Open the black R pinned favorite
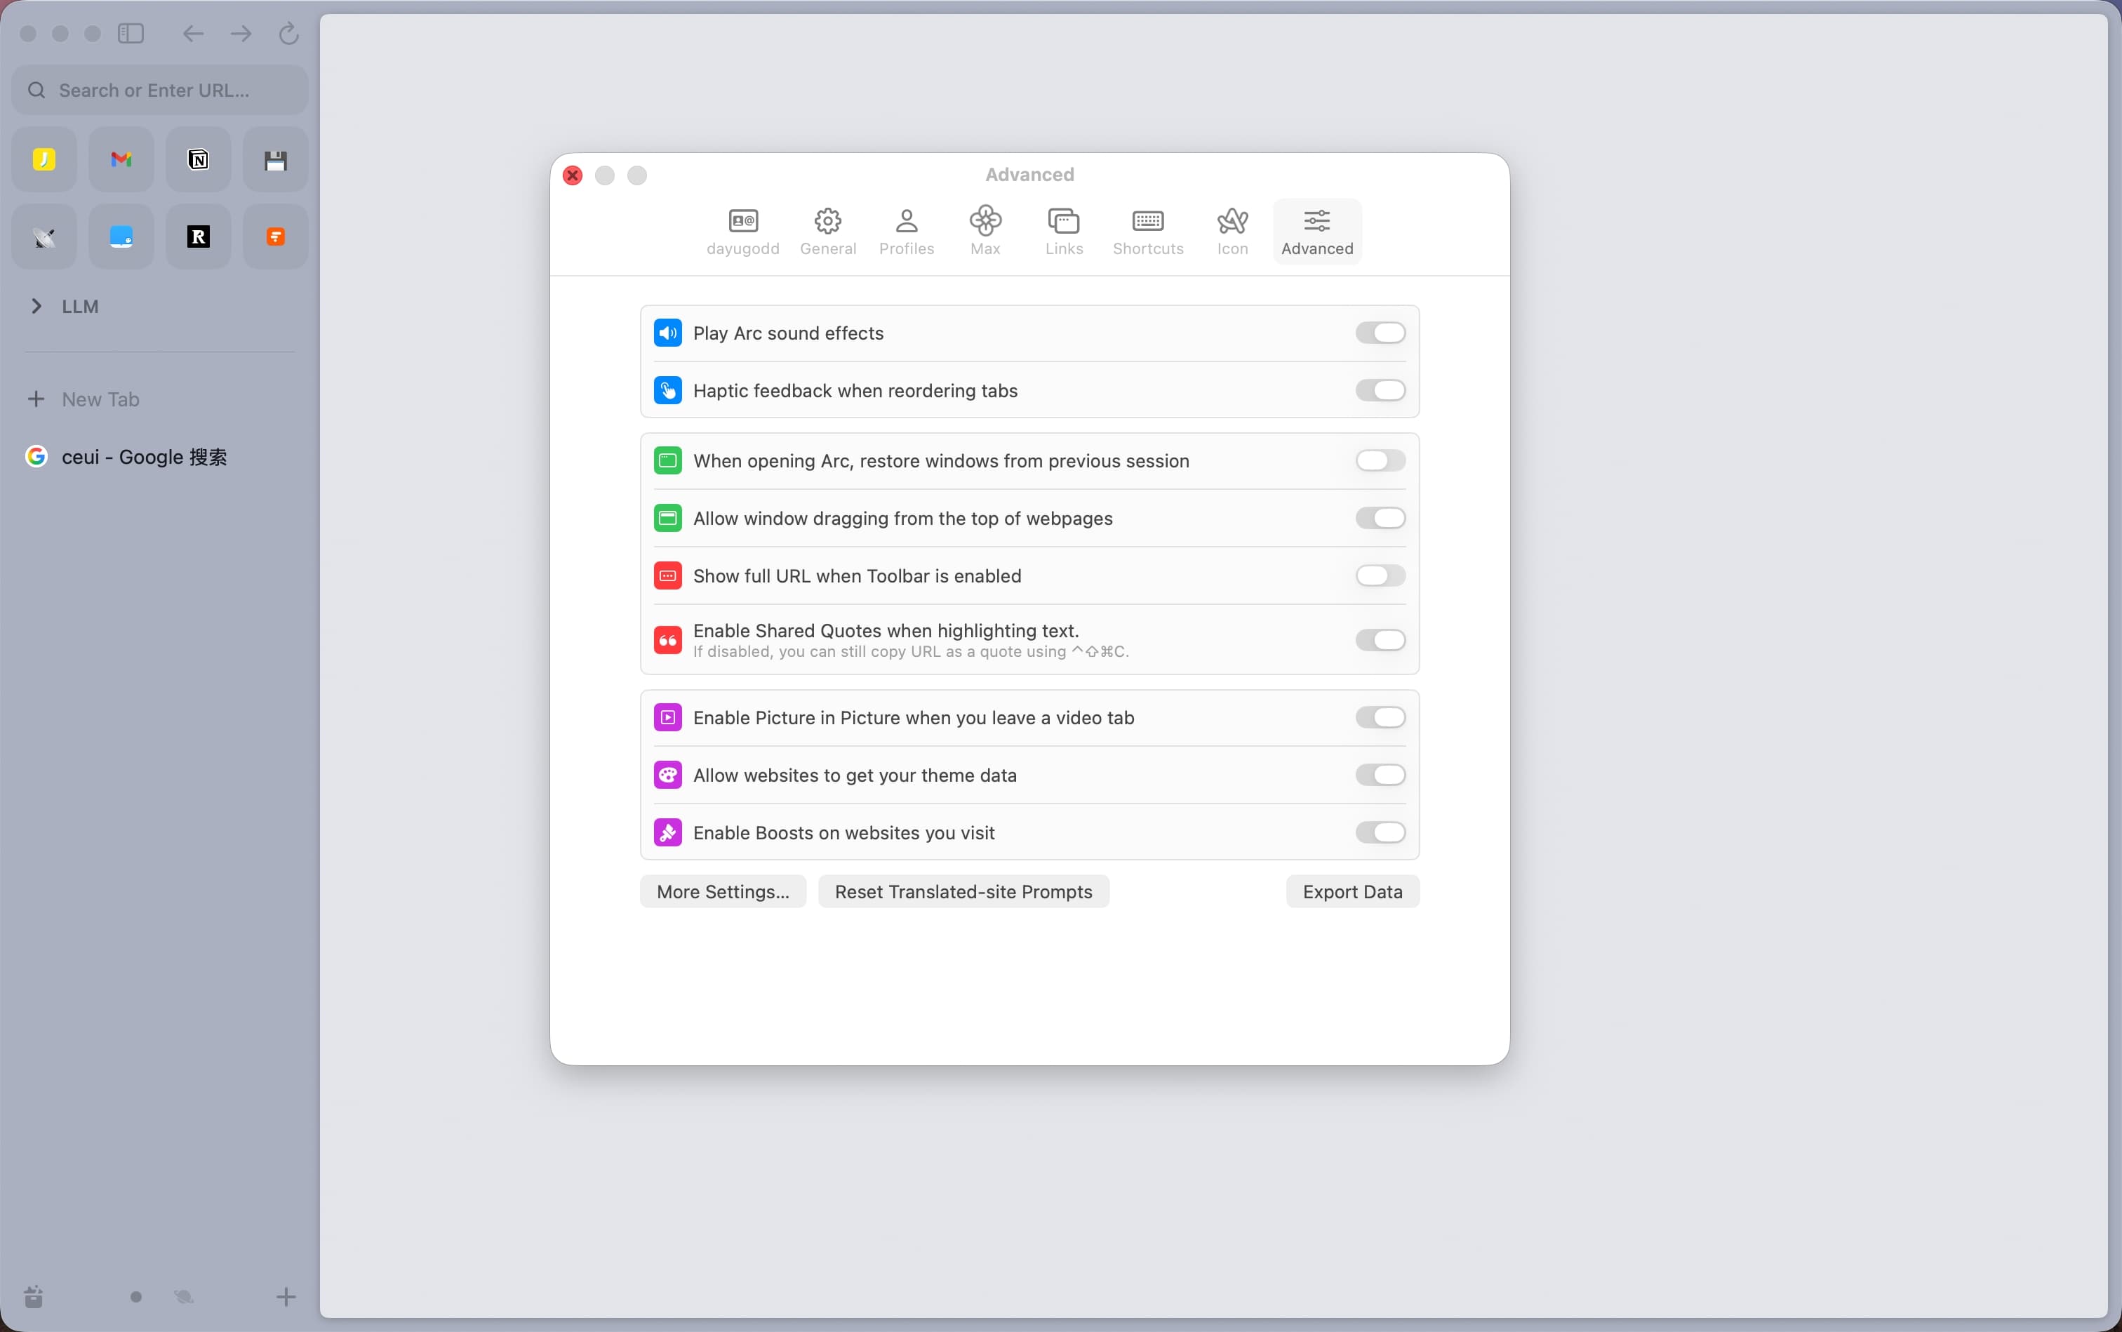The height and width of the screenshot is (1332, 2122). tap(198, 236)
